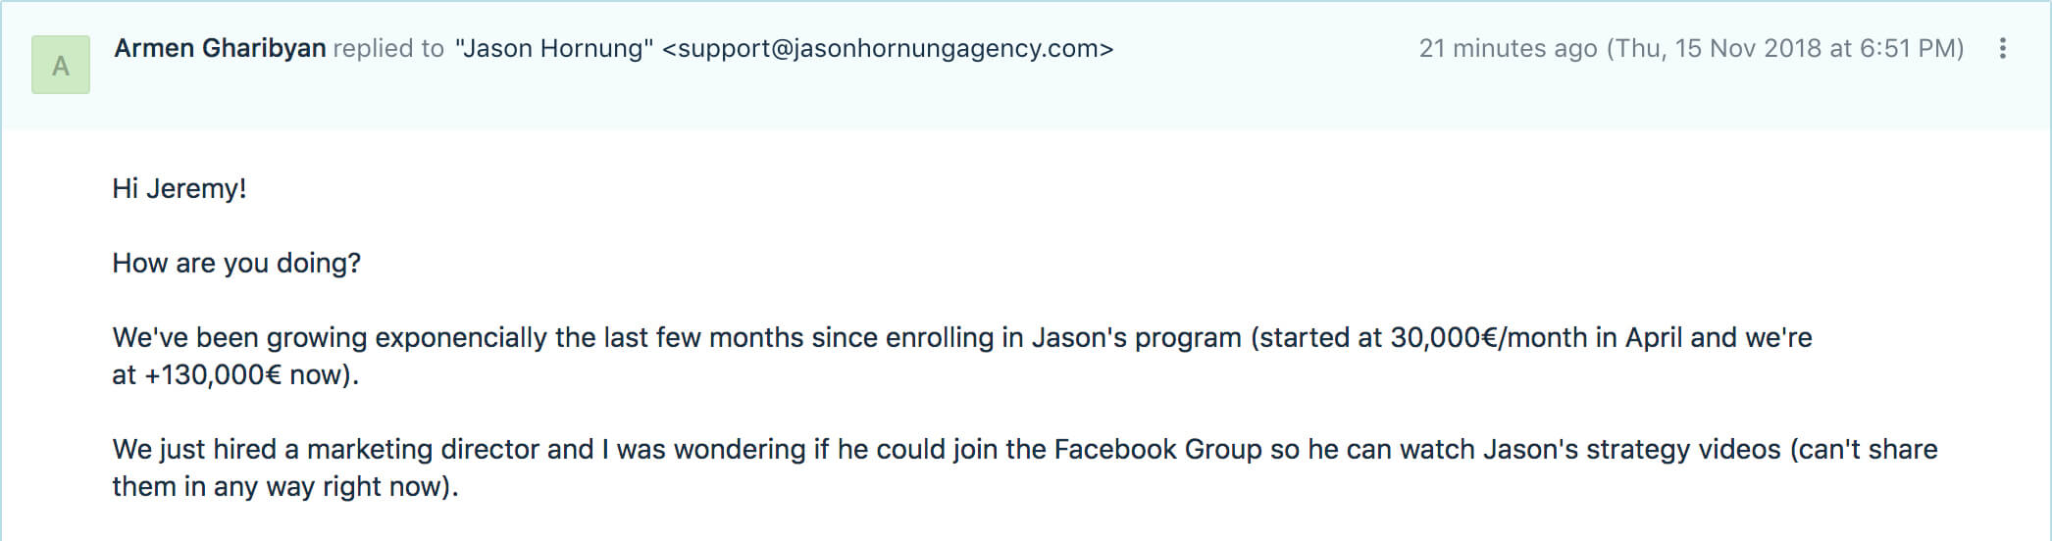Click the "Jason Hornung" recipient name
Viewport: 2052px width, 541px height.
click(554, 48)
